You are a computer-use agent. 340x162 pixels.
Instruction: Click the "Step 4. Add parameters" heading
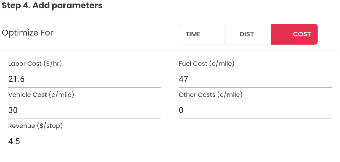point(52,6)
